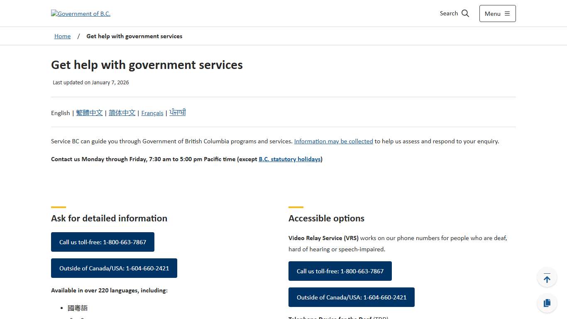The width and height of the screenshot is (567, 319).
Task: Select the Home breadcrumb
Action: point(62,36)
